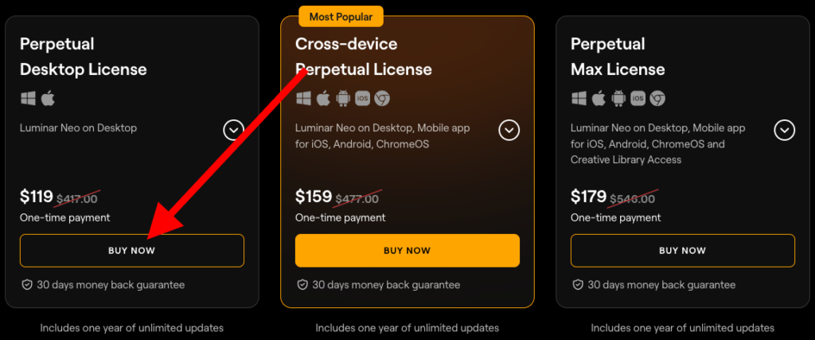This screenshot has width=815, height=340.
Task: Click Windows icon in Perpetual Desktop License card
Action: [29, 99]
